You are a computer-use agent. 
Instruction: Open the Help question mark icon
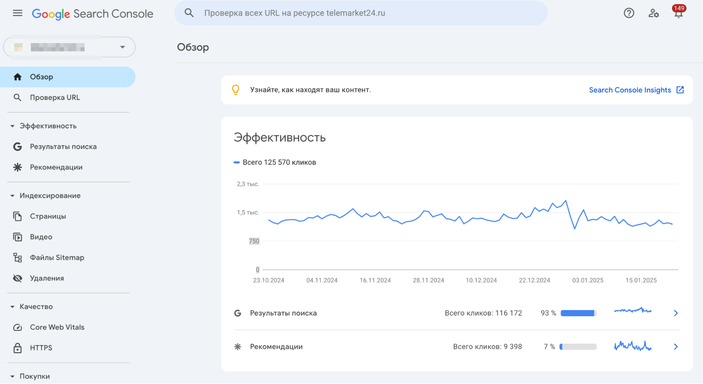629,13
